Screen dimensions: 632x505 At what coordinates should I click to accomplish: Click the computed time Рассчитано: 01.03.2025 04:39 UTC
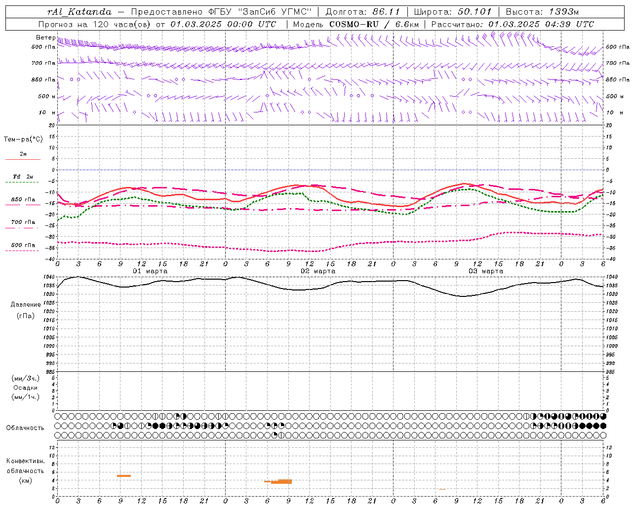pos(513,24)
